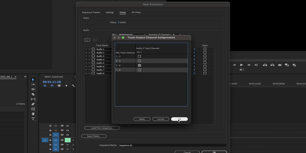Select the Razor tool

[x=33, y=94]
